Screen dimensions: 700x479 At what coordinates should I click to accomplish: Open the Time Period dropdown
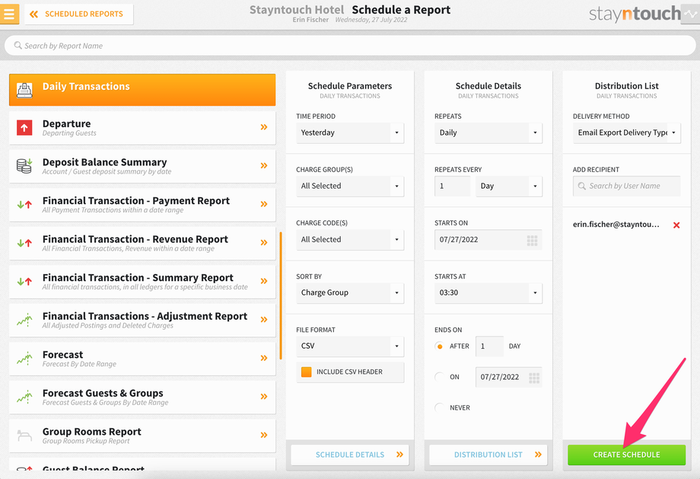350,133
